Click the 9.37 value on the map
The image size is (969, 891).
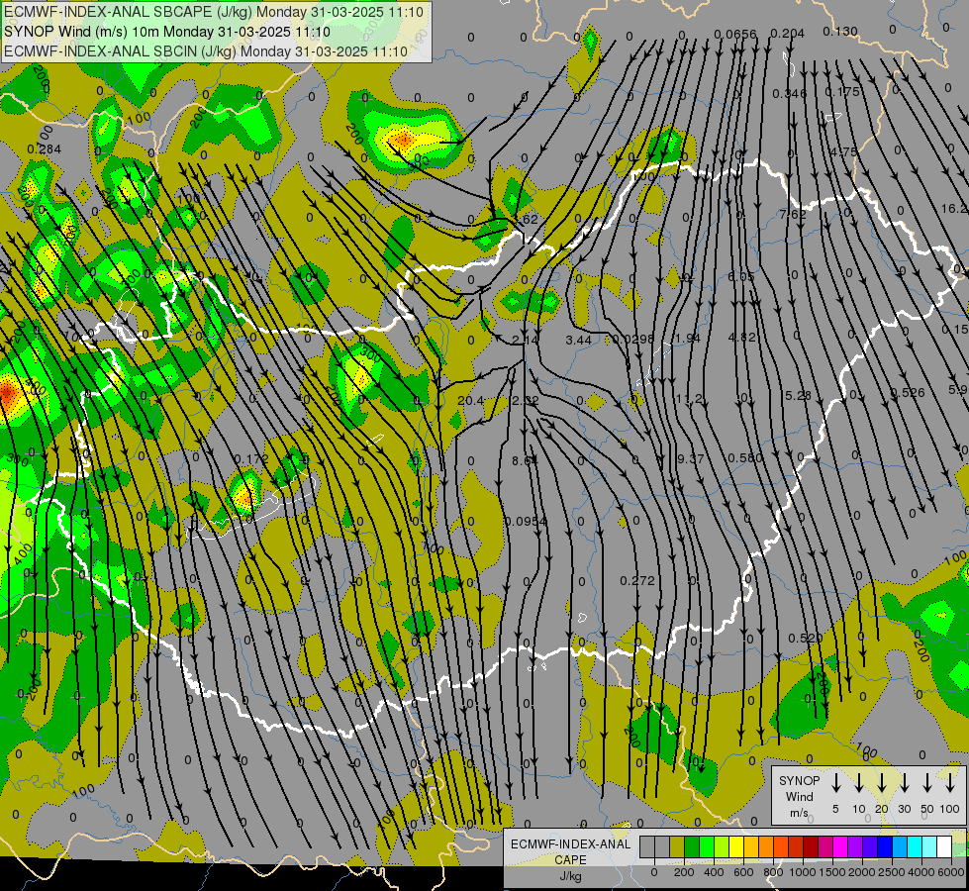coord(690,458)
